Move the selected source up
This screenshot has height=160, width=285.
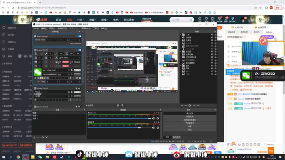pos(194,105)
